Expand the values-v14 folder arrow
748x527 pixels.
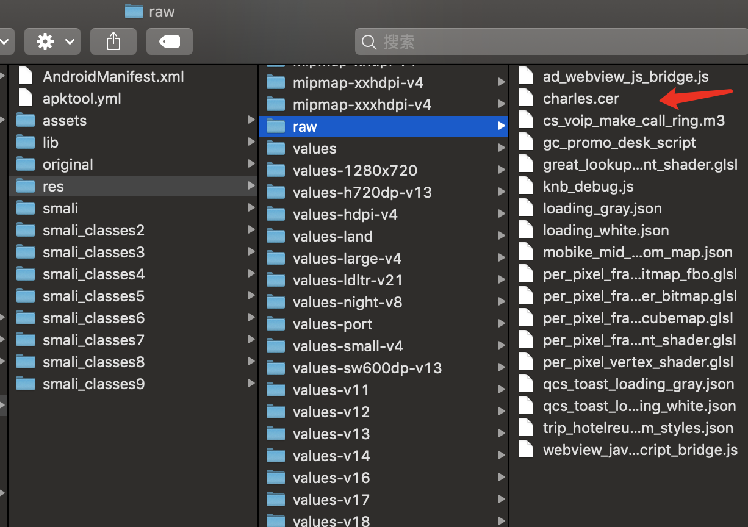(x=501, y=456)
